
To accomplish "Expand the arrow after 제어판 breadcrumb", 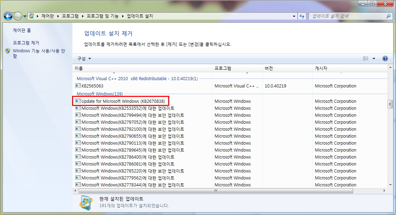I will 58,16.
